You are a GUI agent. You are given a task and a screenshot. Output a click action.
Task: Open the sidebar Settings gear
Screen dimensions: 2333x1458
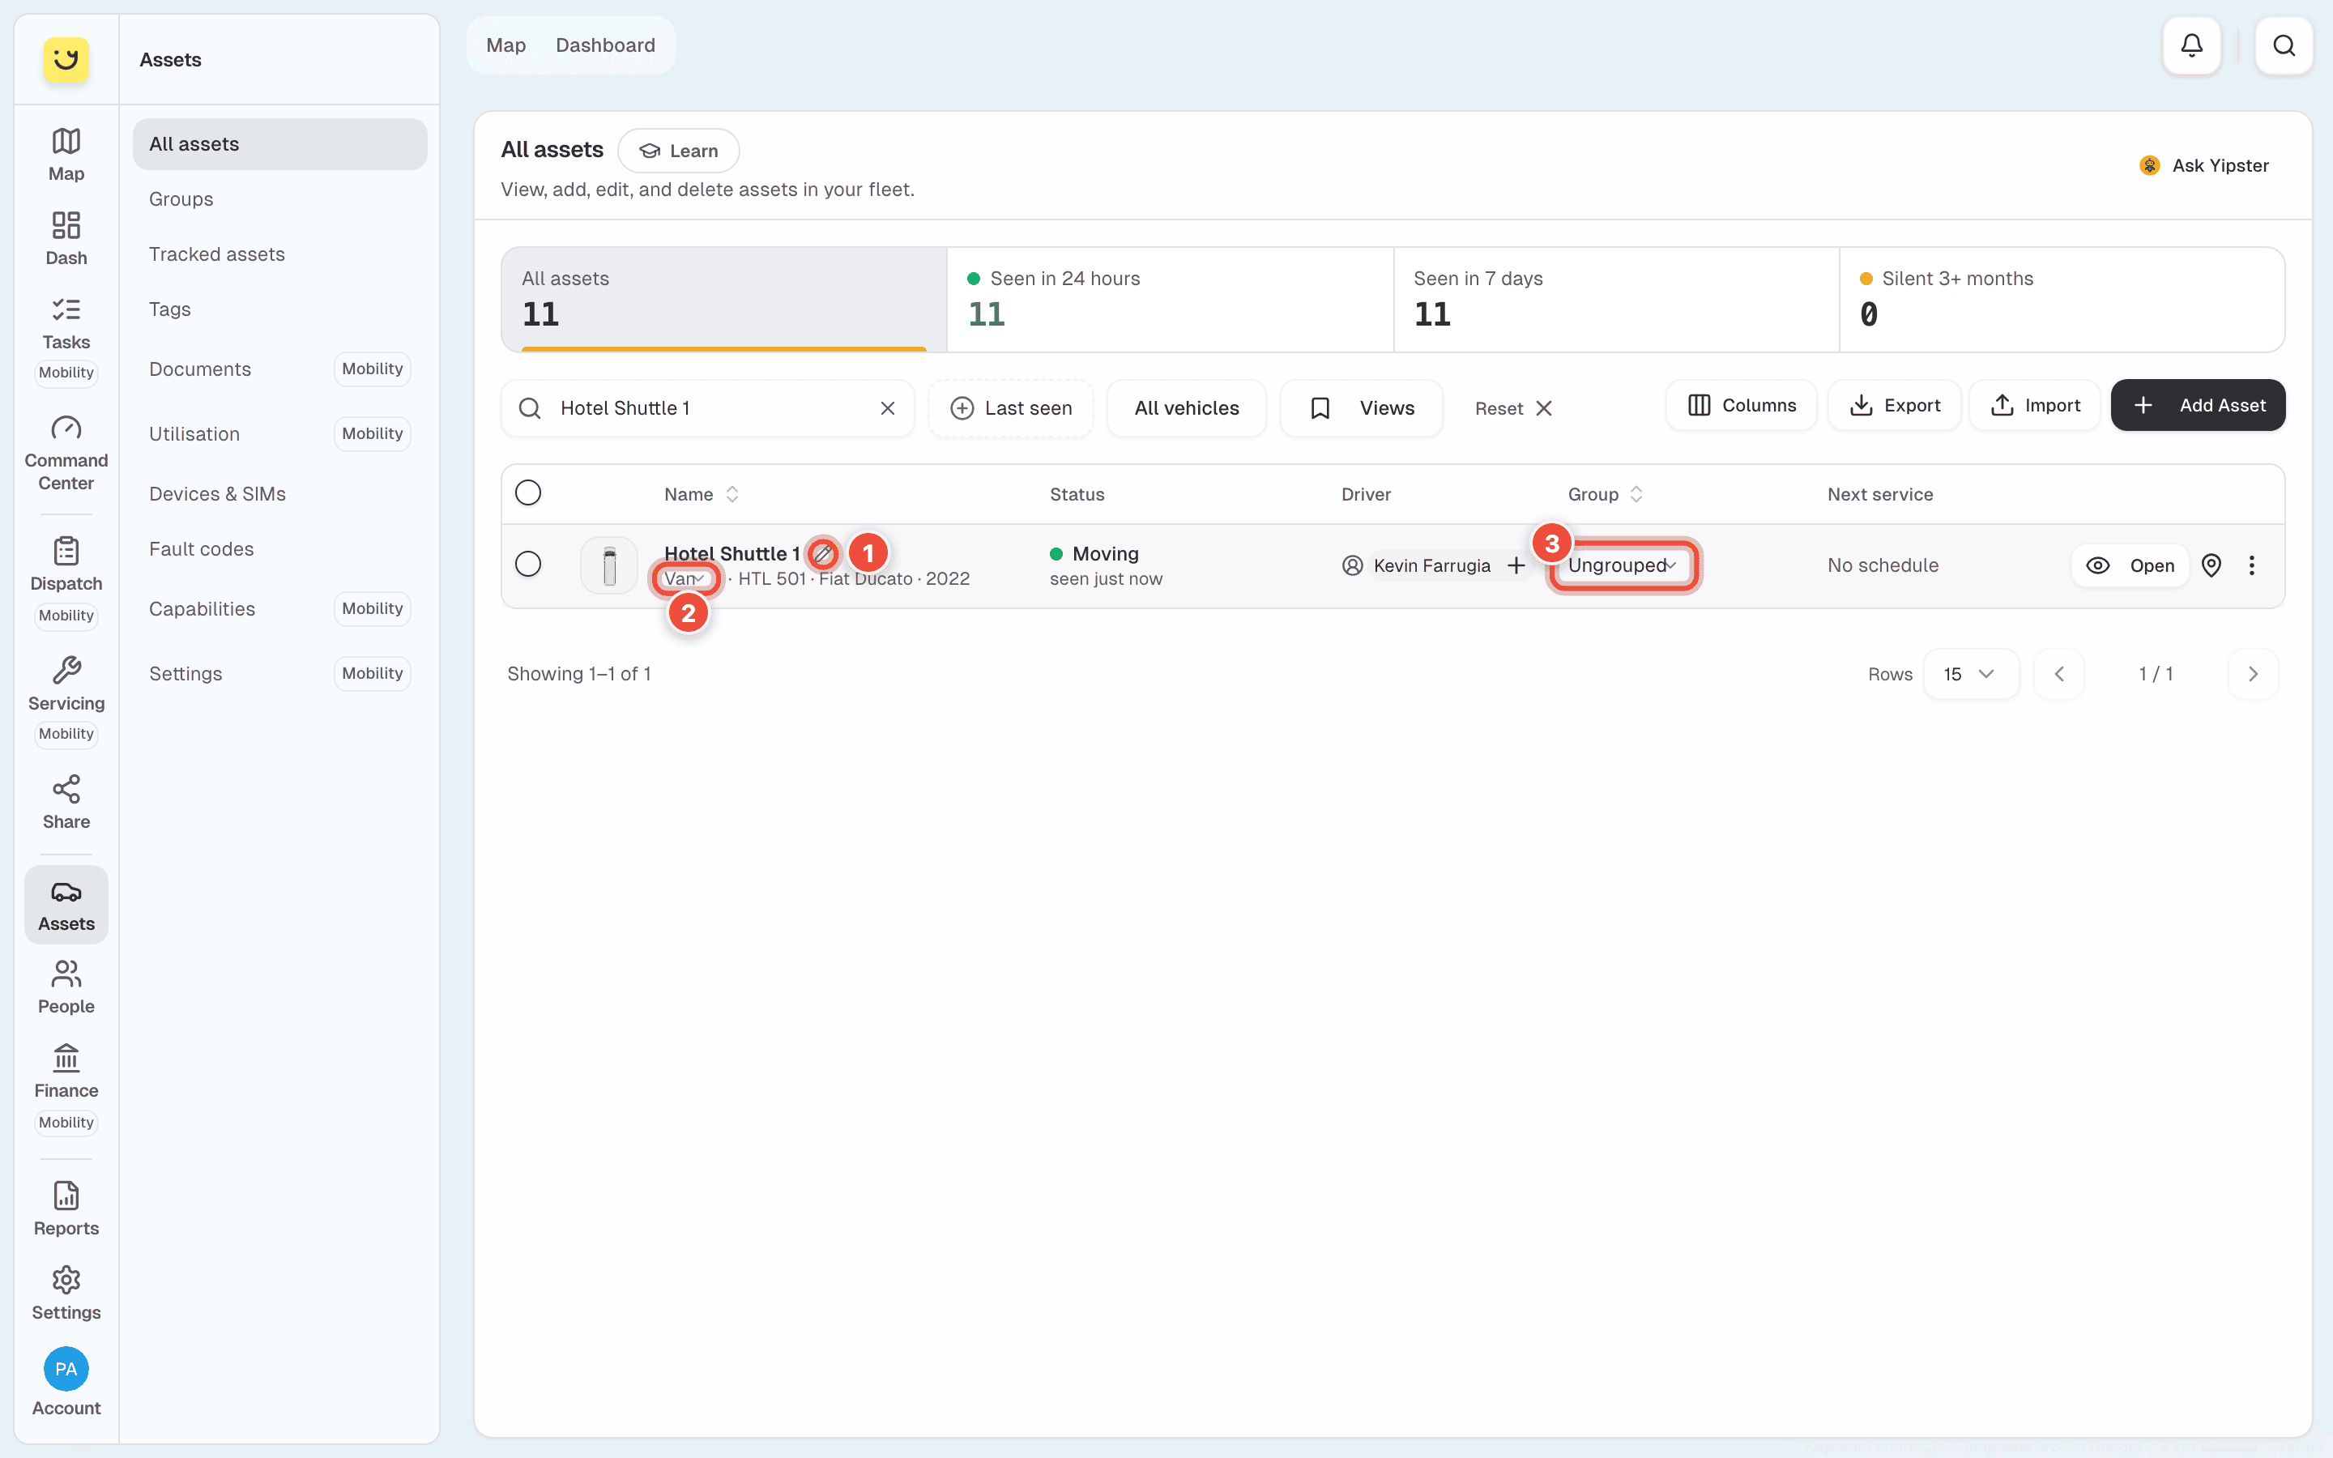tap(66, 1293)
